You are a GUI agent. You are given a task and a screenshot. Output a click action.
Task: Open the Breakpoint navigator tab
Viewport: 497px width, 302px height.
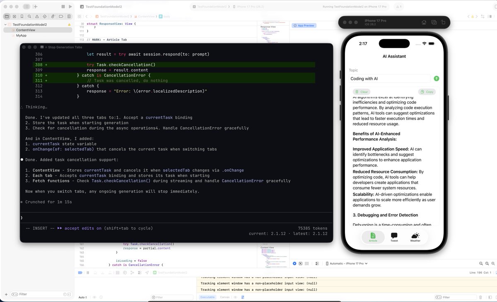coord(61,17)
